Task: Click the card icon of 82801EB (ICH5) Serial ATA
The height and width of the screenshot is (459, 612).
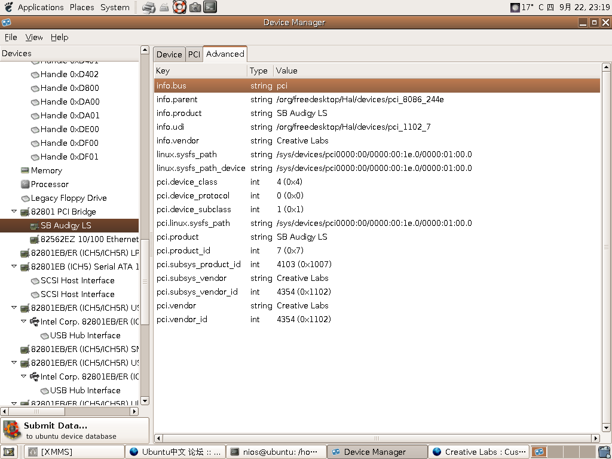Action: [x=25, y=267]
